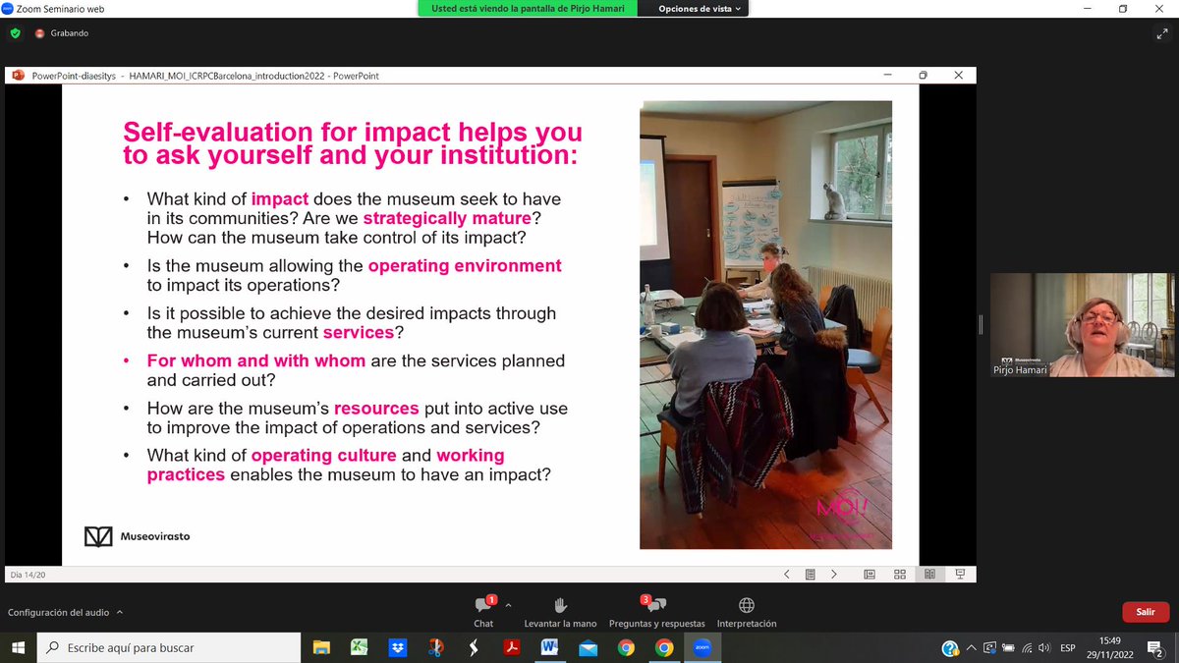
Task: Minimize the PowerPoint shared window
Action: 887,75
